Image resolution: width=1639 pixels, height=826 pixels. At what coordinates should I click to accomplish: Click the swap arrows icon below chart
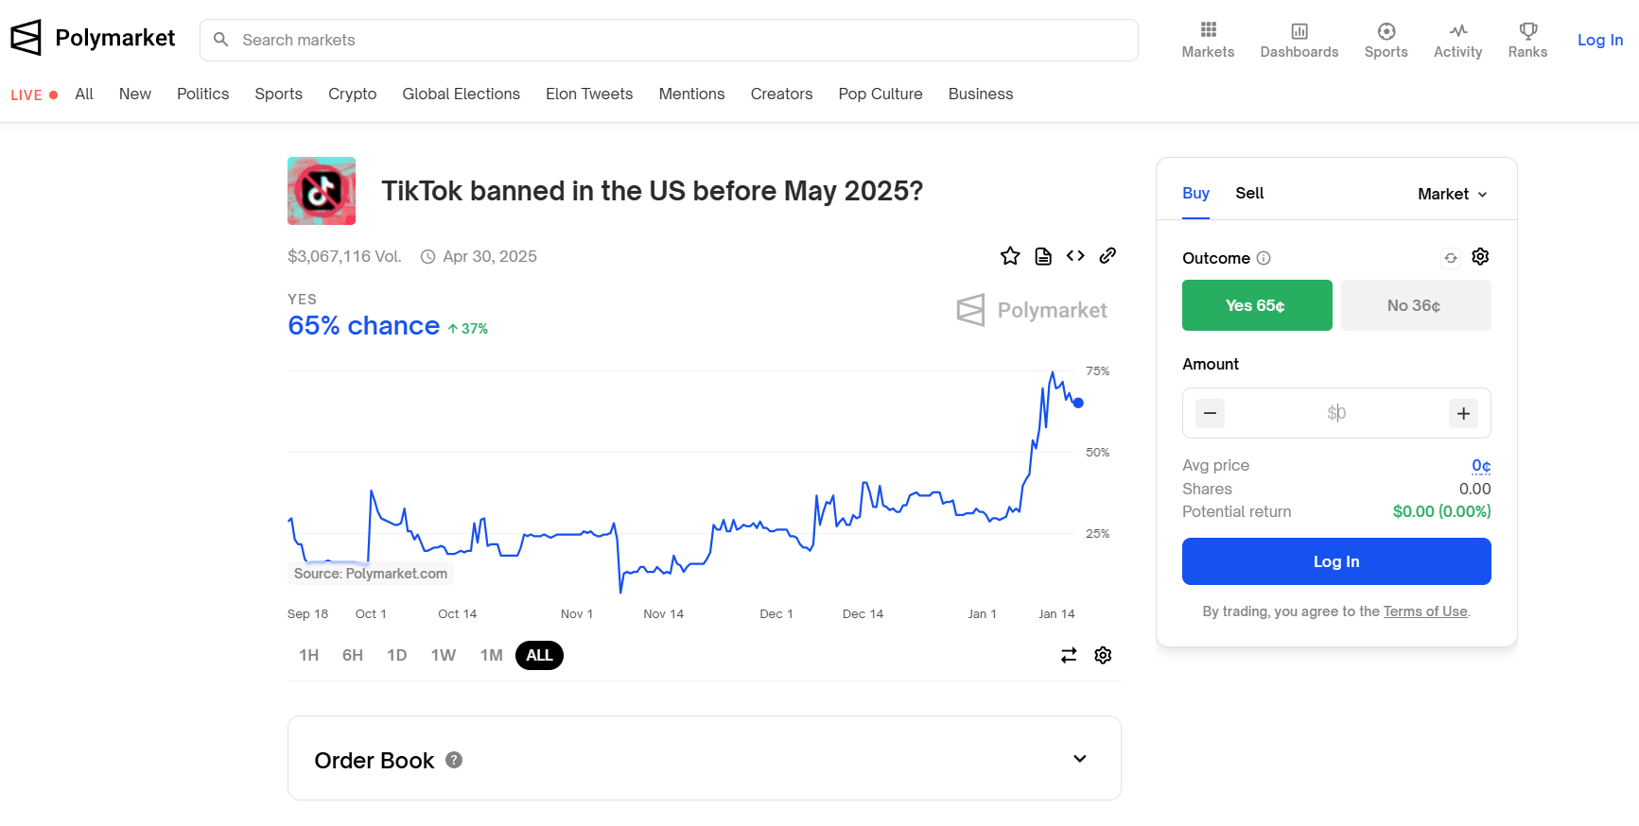click(x=1069, y=655)
